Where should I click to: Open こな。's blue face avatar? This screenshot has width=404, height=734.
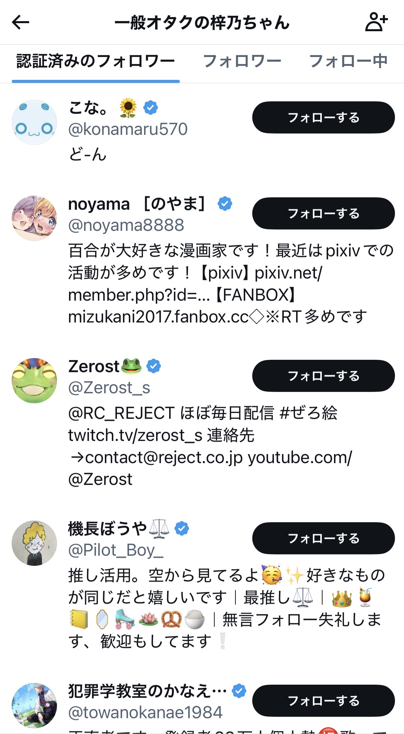tap(35, 123)
